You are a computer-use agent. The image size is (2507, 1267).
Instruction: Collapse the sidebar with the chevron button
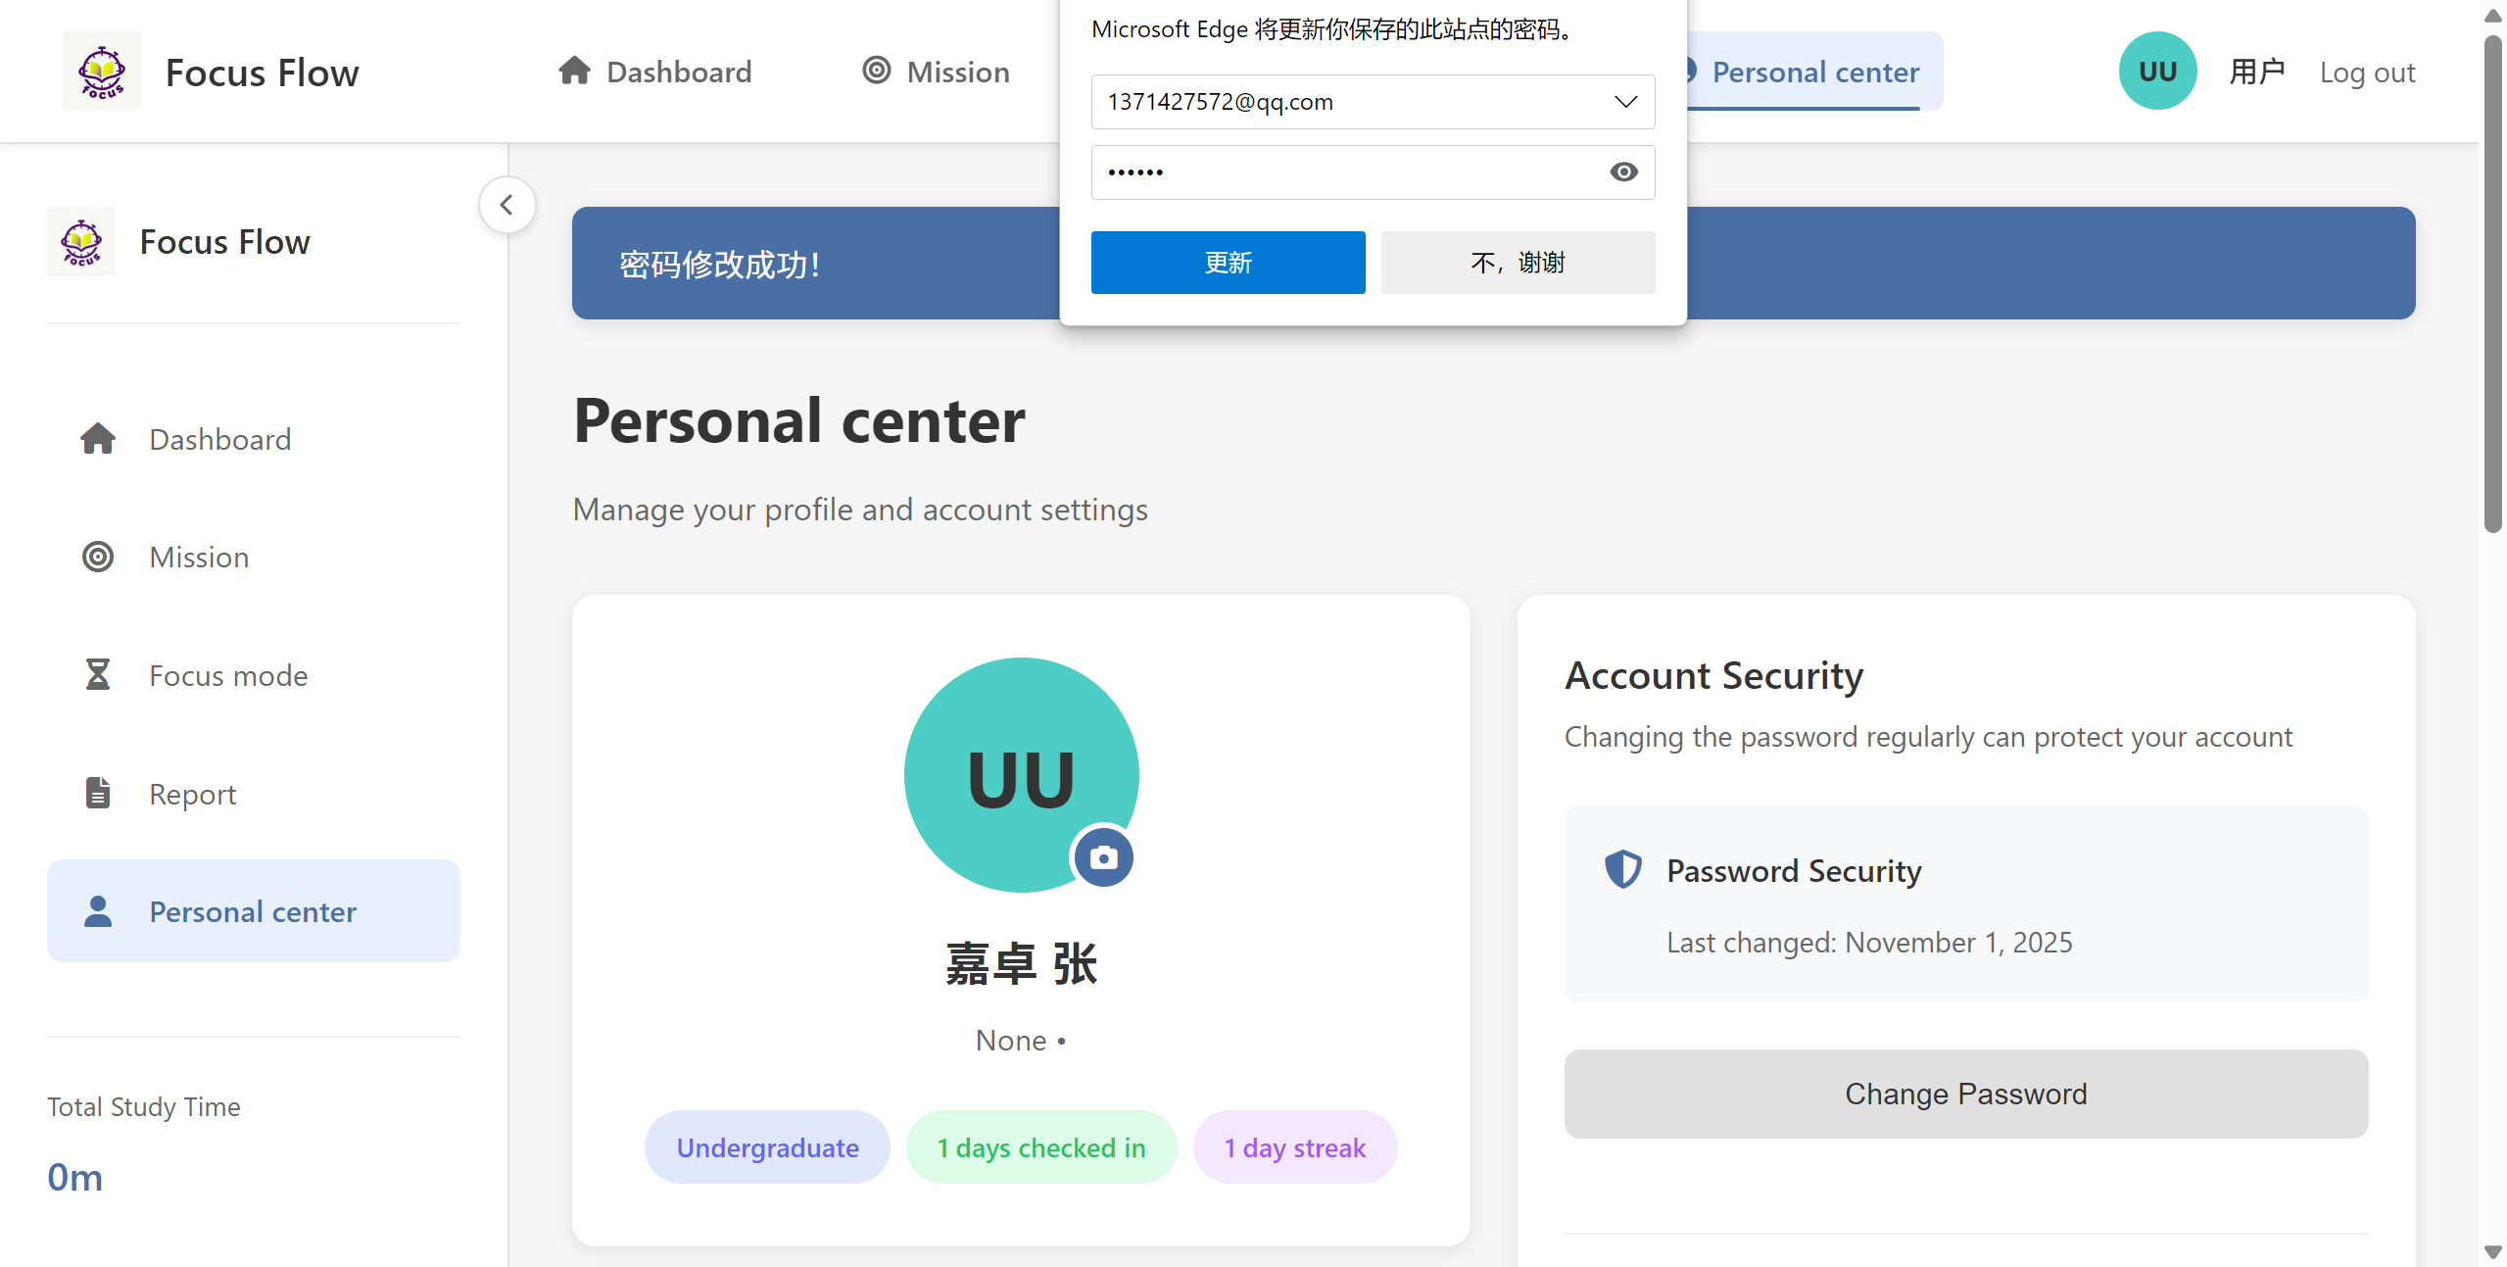tap(506, 204)
